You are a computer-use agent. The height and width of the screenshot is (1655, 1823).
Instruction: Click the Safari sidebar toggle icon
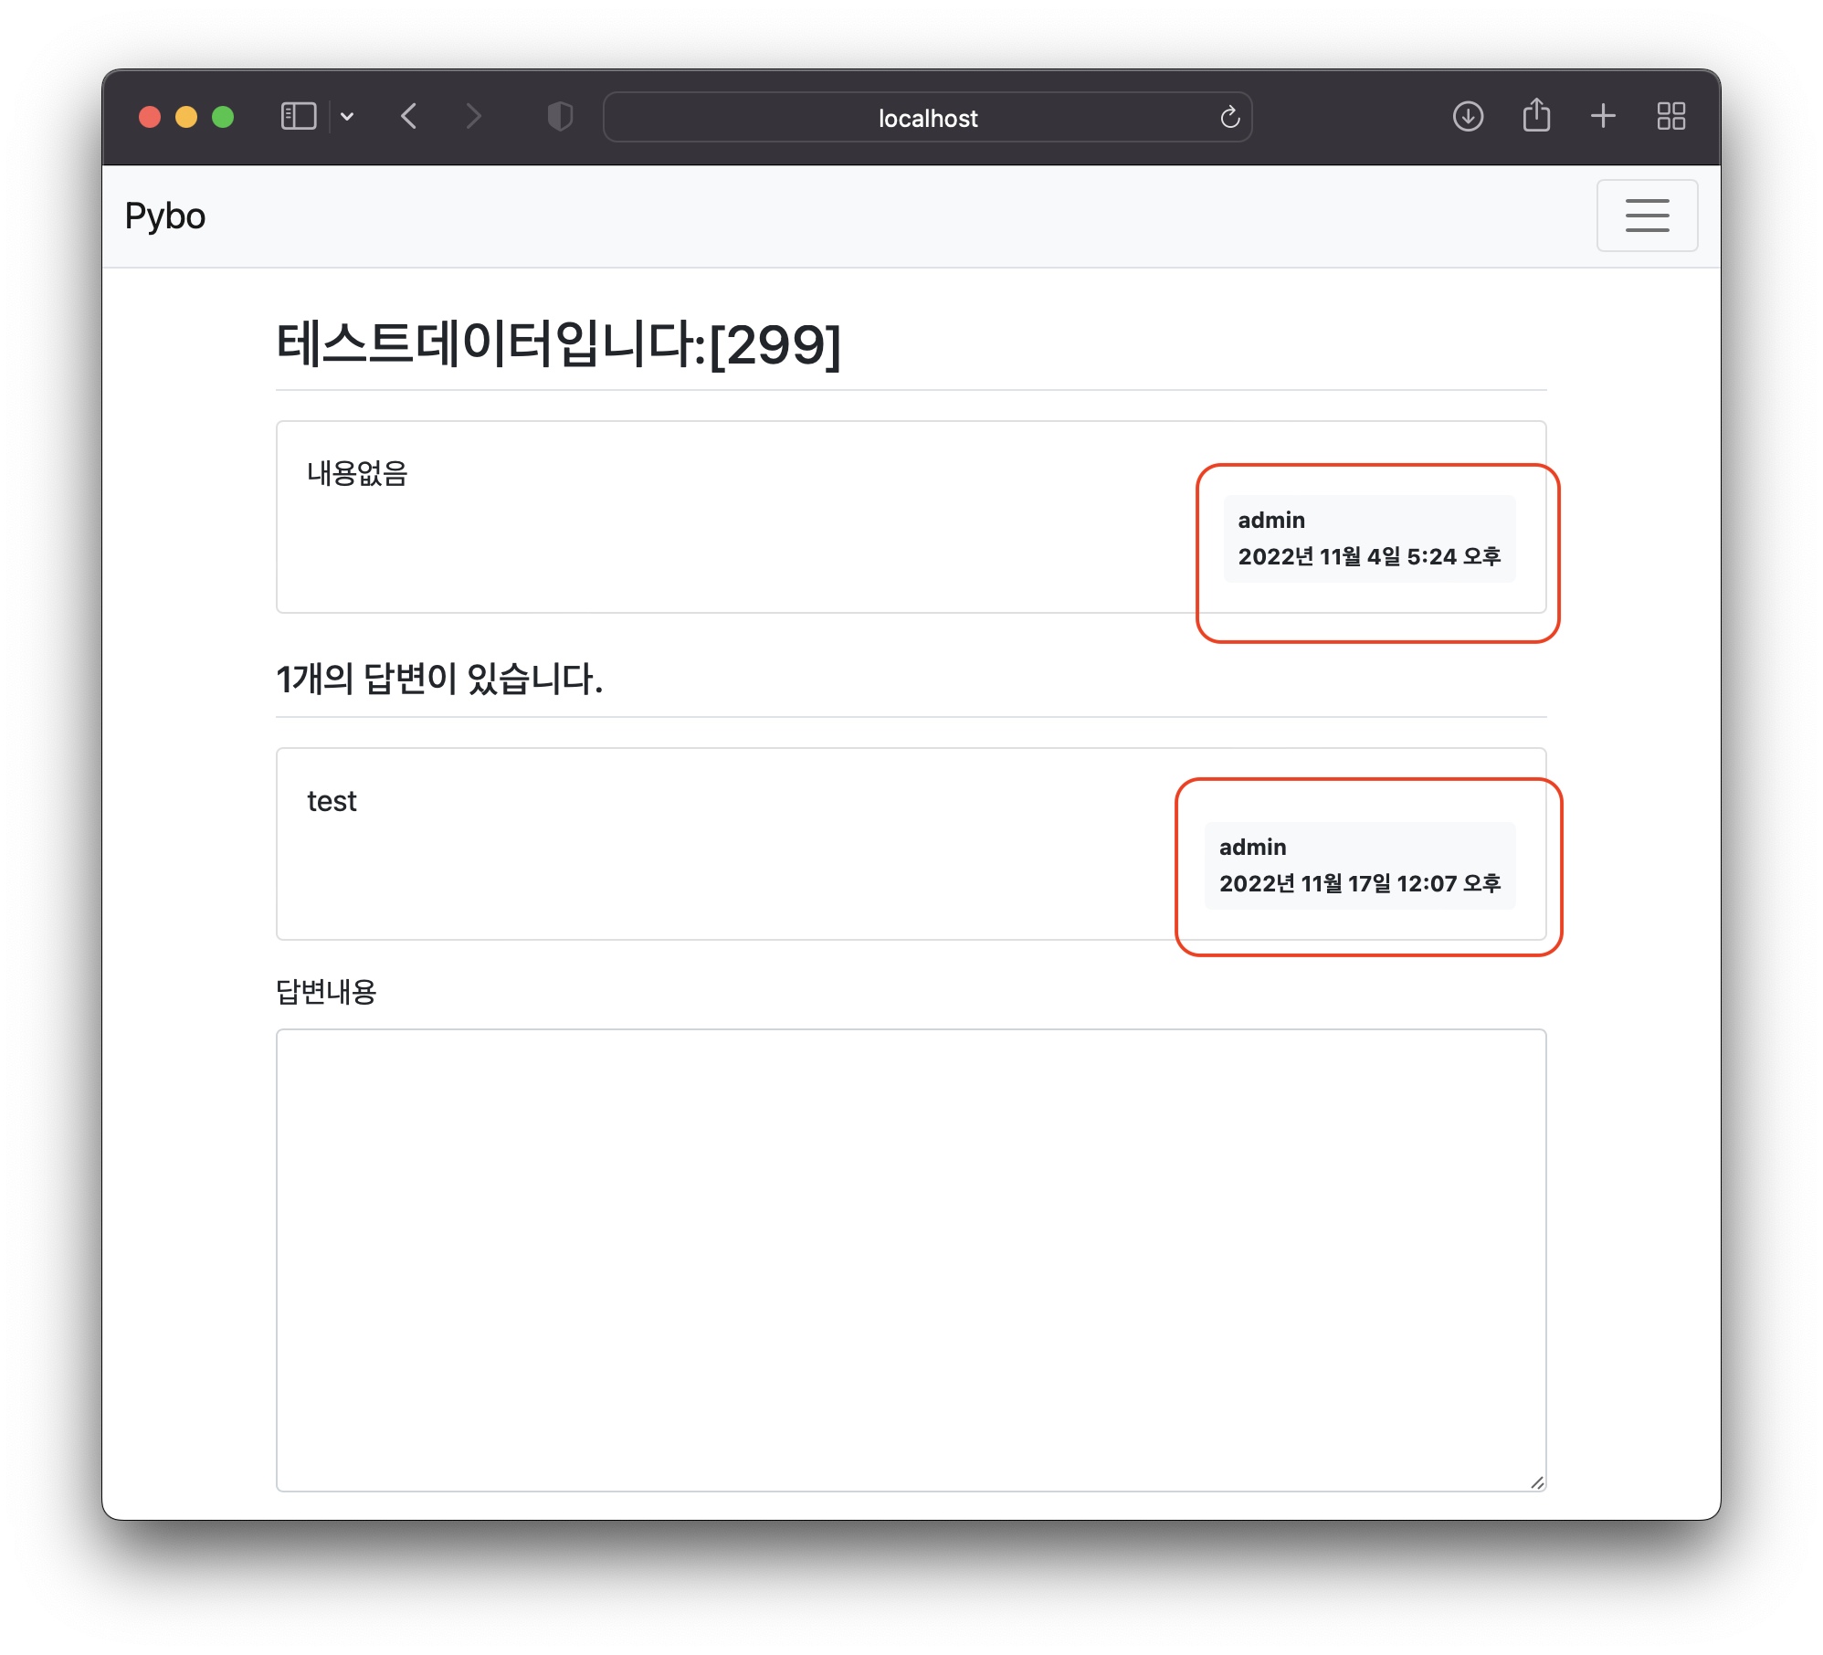[299, 117]
